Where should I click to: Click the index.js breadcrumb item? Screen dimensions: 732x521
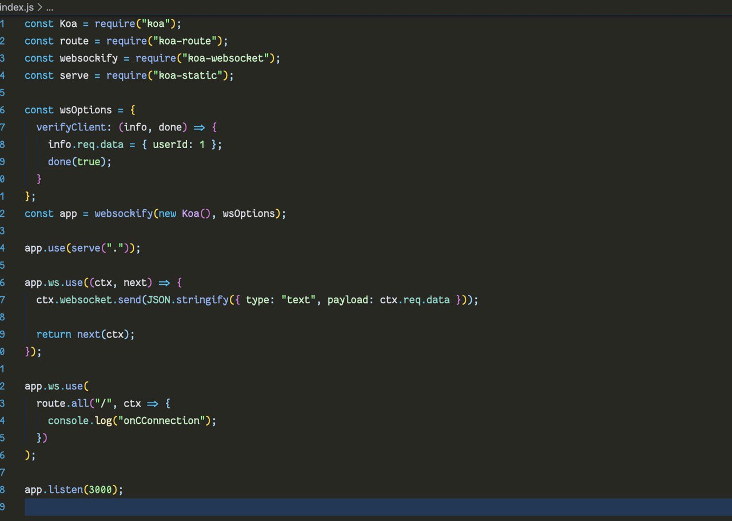17,7
